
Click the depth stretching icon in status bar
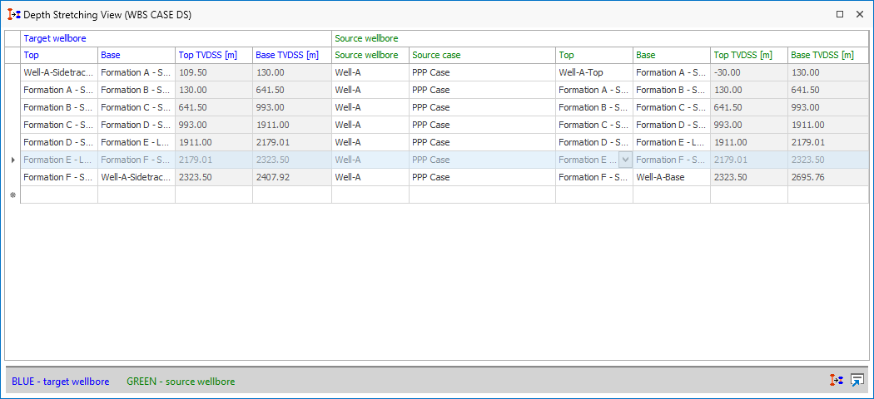click(x=837, y=381)
